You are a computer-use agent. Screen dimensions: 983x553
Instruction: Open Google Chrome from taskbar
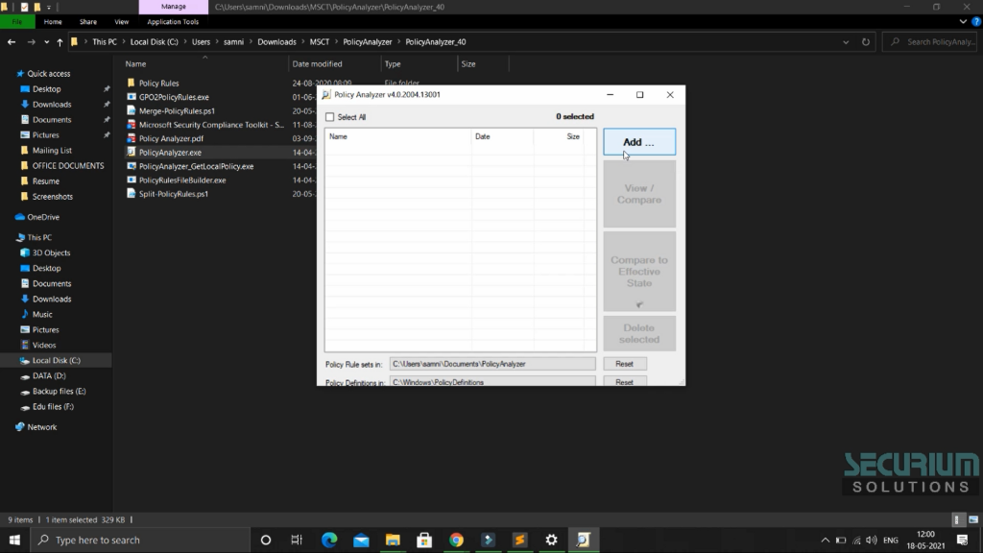coord(456,540)
